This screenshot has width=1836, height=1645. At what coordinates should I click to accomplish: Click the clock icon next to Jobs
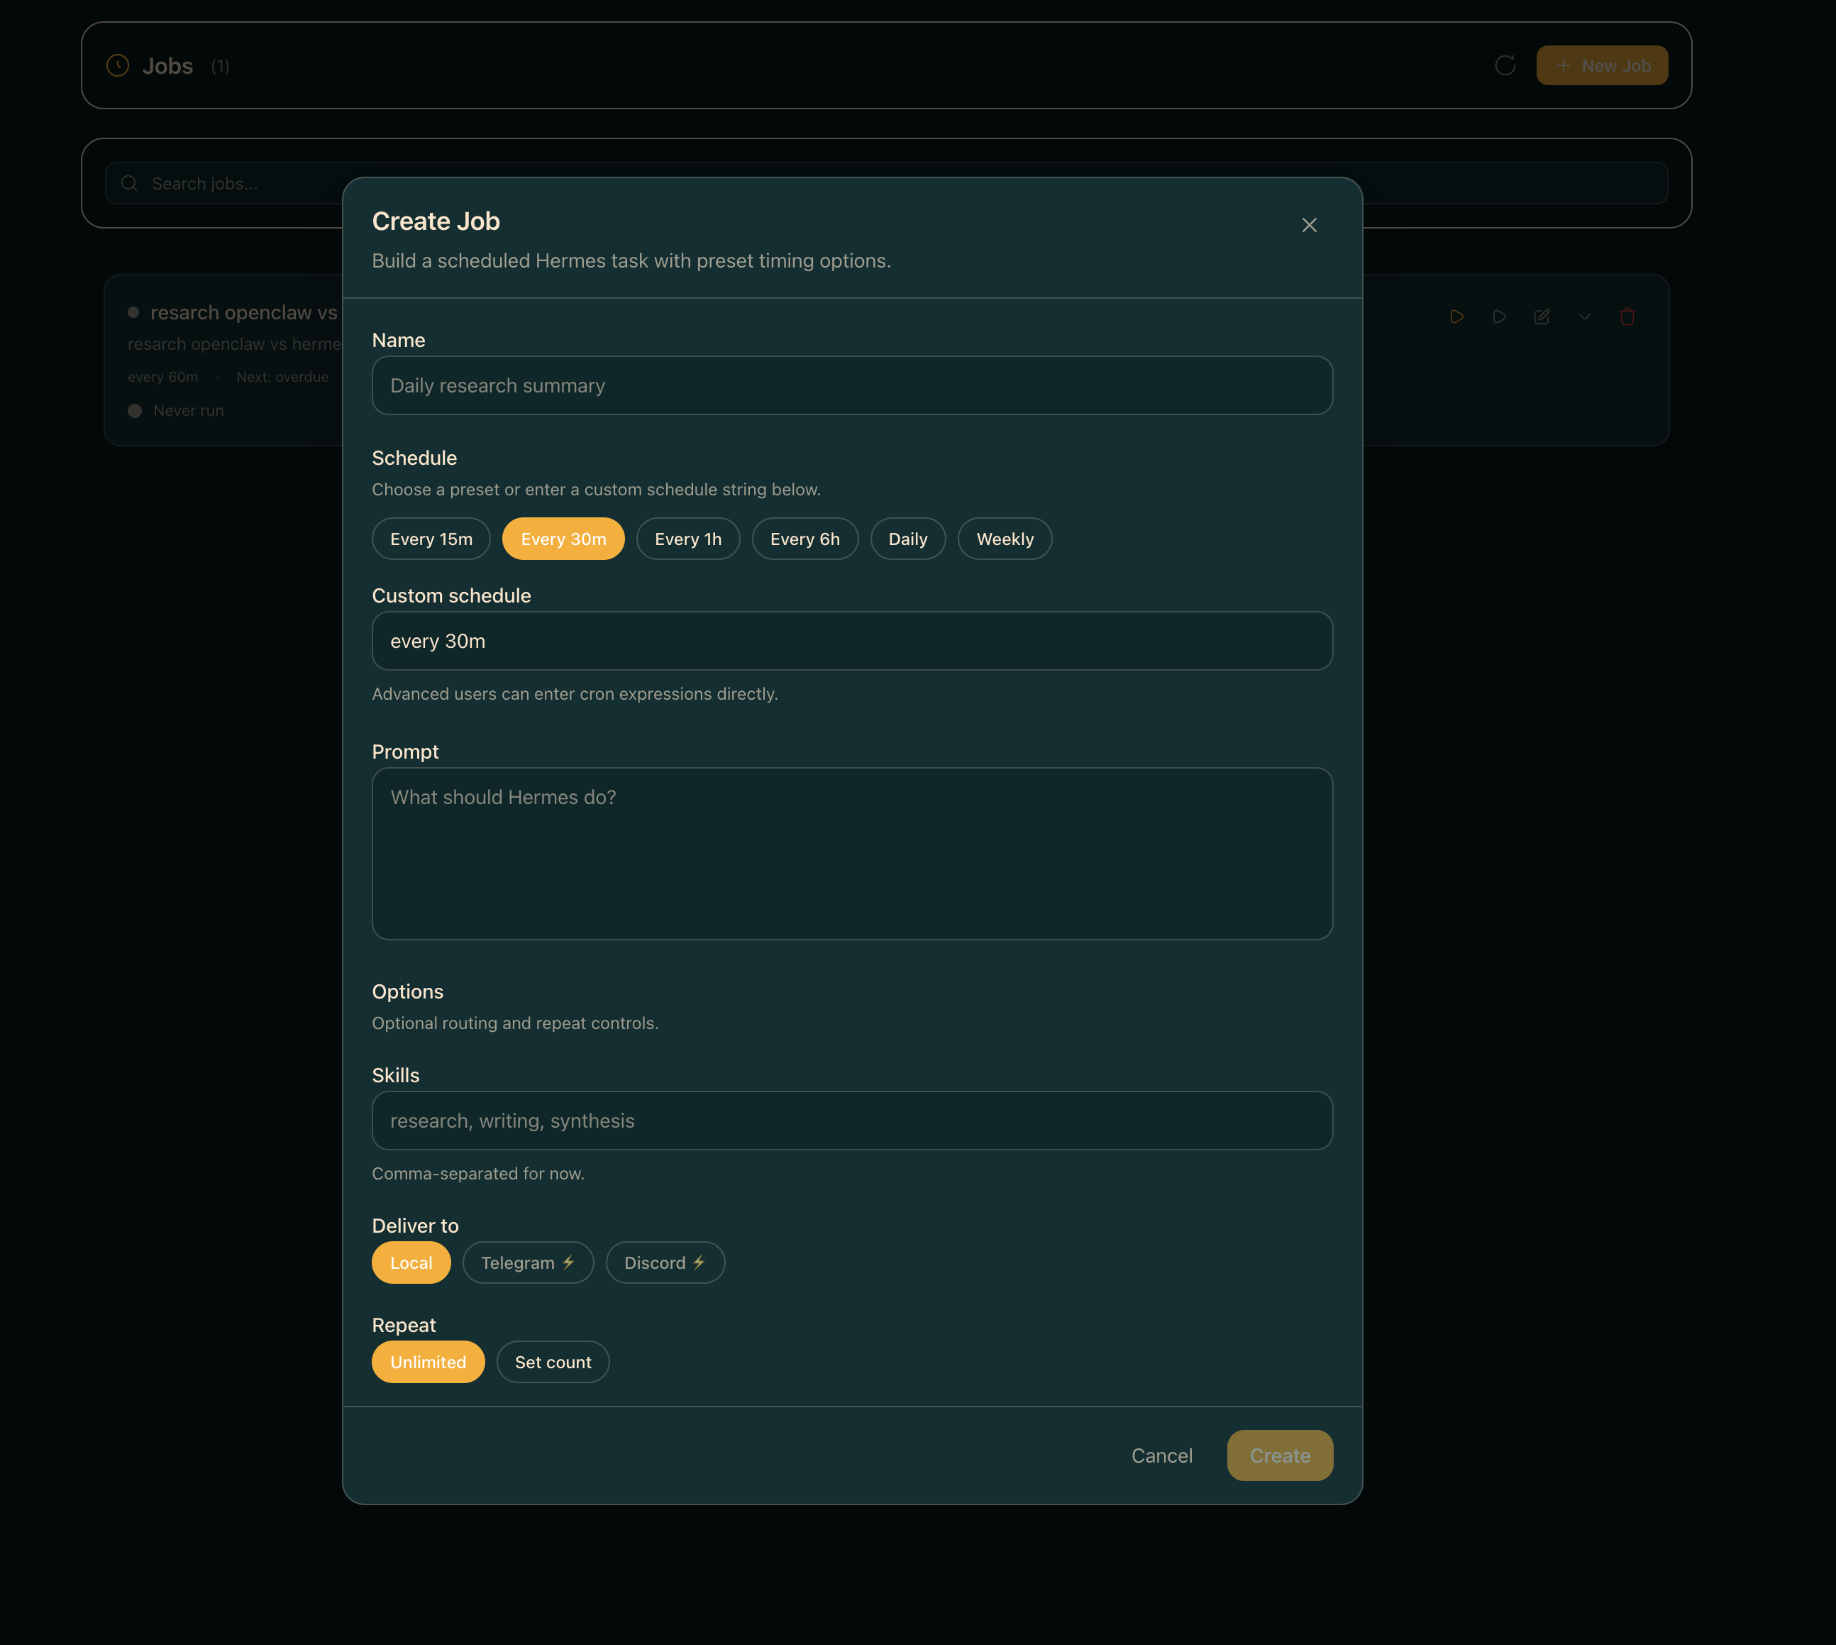coord(118,65)
